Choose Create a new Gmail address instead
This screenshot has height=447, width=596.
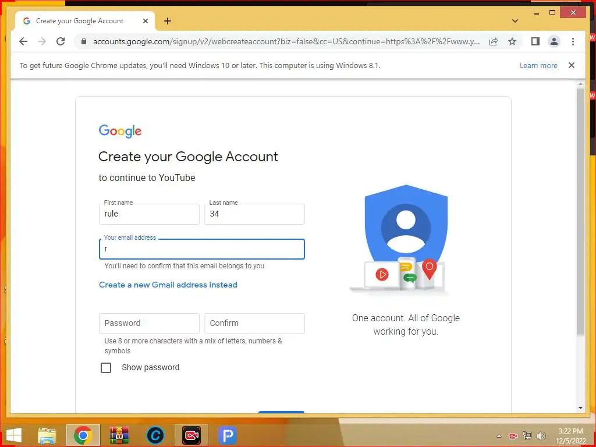pyautogui.click(x=168, y=285)
